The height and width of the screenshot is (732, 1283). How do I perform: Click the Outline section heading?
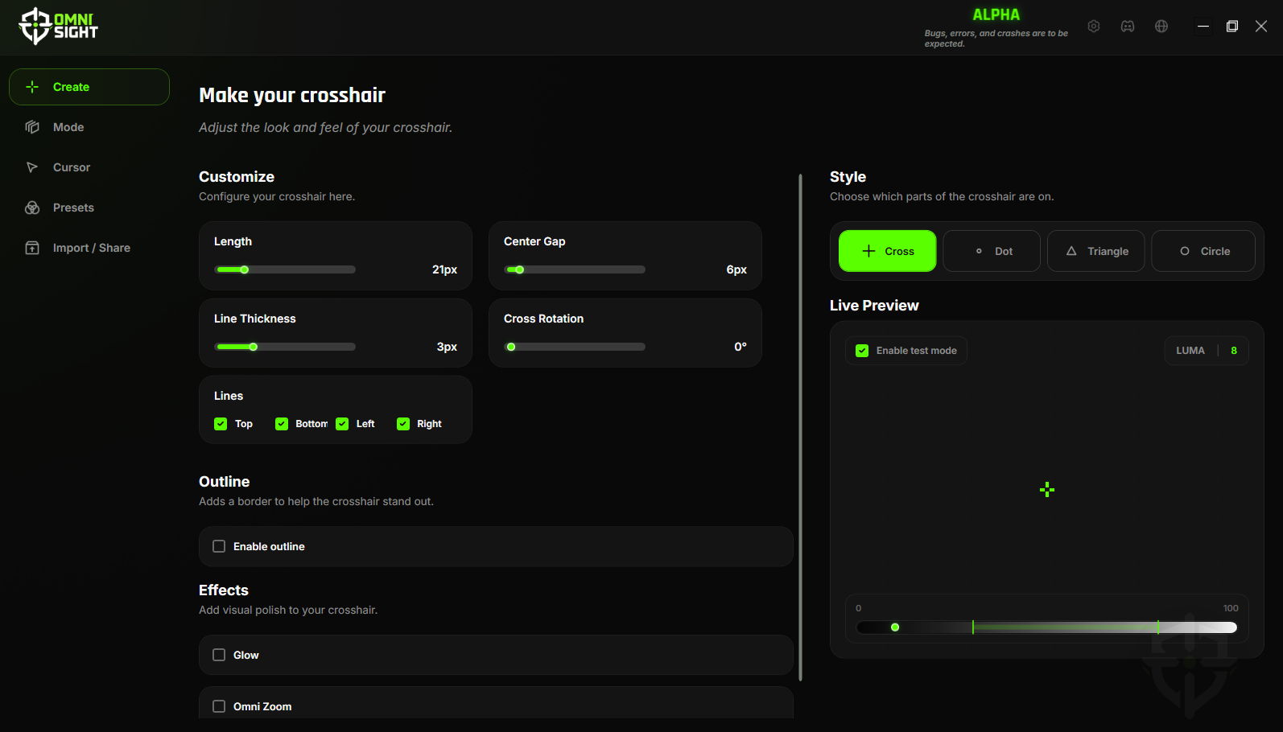(225, 482)
